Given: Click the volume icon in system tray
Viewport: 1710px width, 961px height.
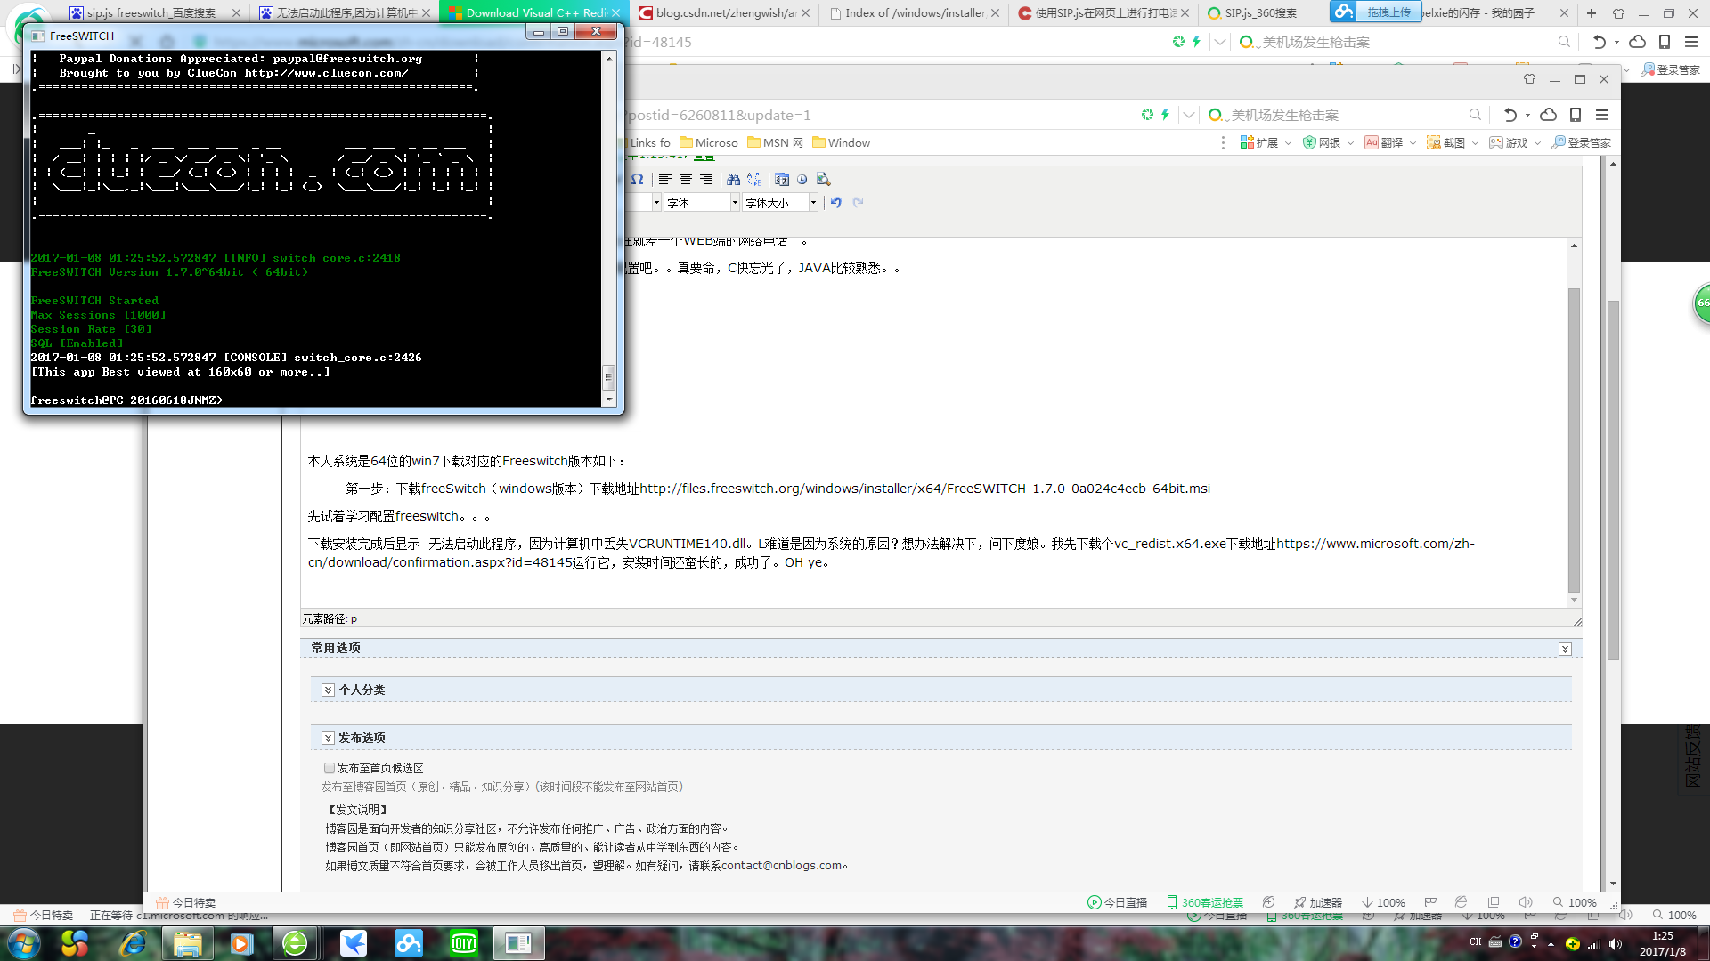Looking at the screenshot, I should click(x=1616, y=944).
